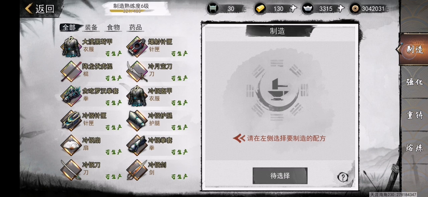Add gold ingots with plus button
The width and height of the screenshot is (428, 197).
[x=293, y=9]
